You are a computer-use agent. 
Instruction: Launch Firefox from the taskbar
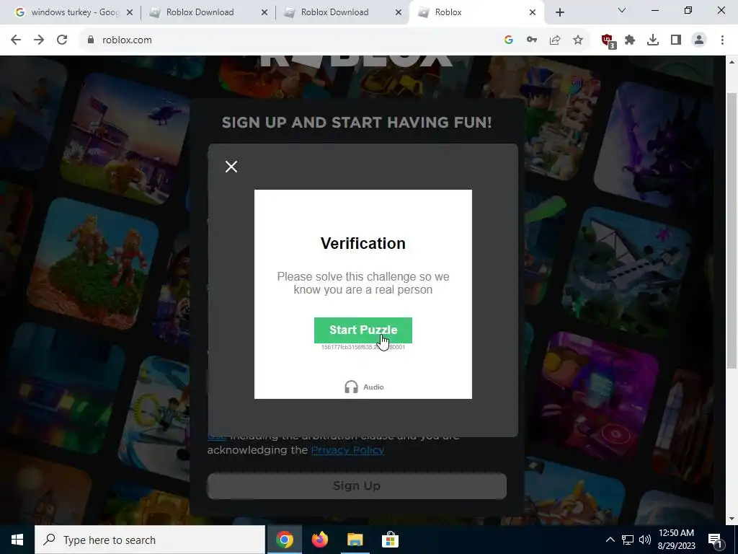click(x=319, y=540)
